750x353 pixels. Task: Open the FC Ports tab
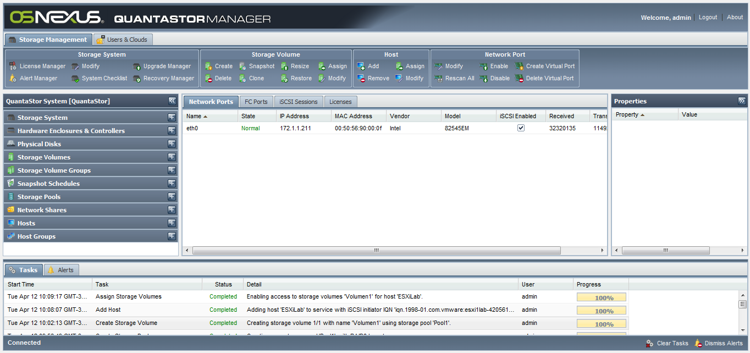click(256, 102)
